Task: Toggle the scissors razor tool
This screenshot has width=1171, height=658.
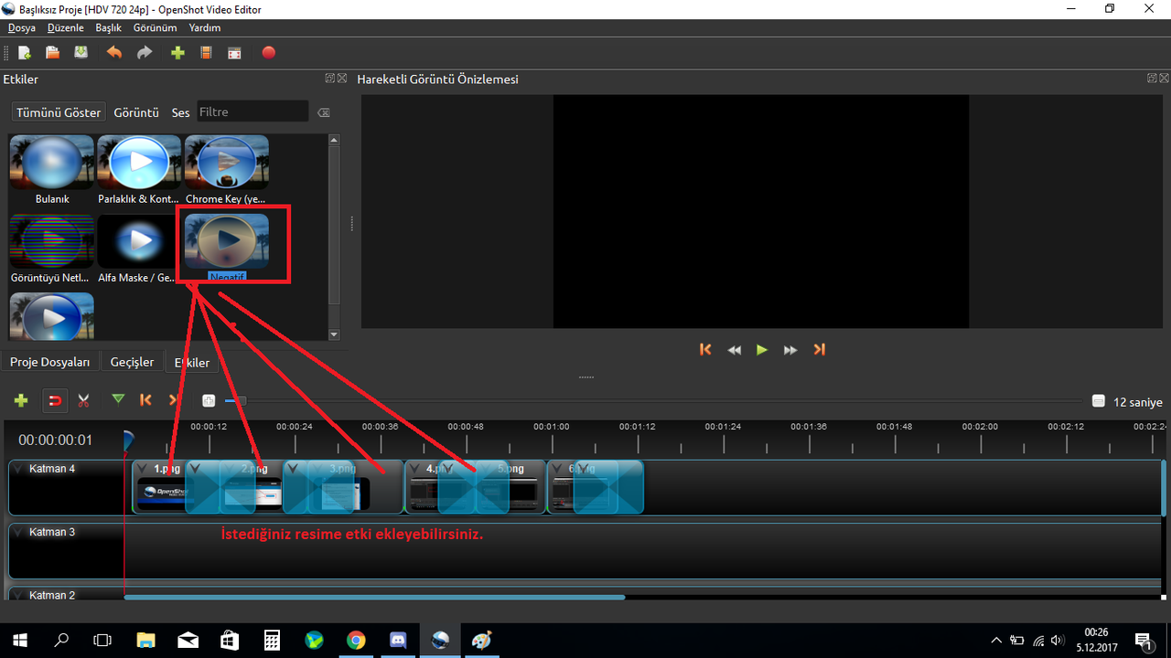Action: (x=84, y=400)
